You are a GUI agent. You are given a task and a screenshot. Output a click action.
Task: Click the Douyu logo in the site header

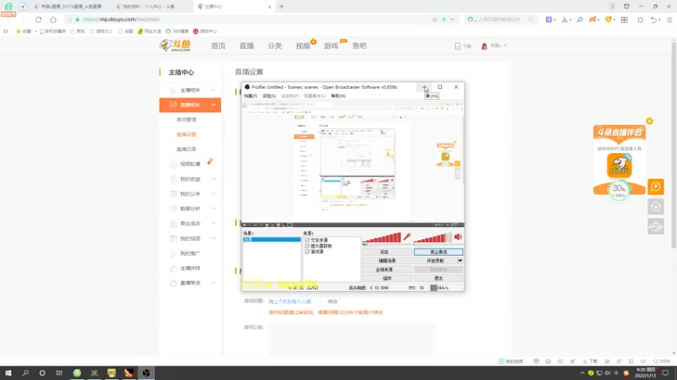(175, 46)
